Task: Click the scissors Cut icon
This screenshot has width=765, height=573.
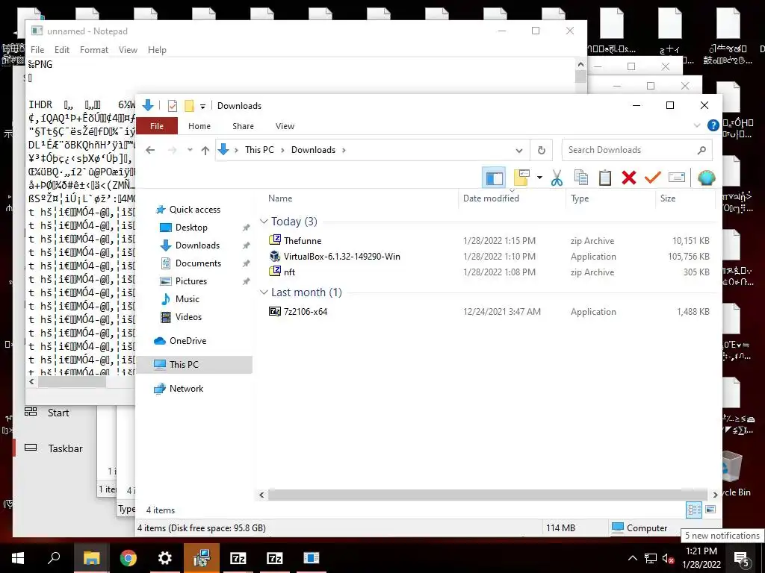Action: point(556,178)
